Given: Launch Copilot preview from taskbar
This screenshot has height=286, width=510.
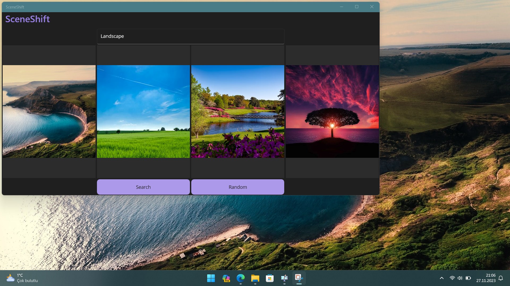Looking at the screenshot, I should [x=226, y=278].
